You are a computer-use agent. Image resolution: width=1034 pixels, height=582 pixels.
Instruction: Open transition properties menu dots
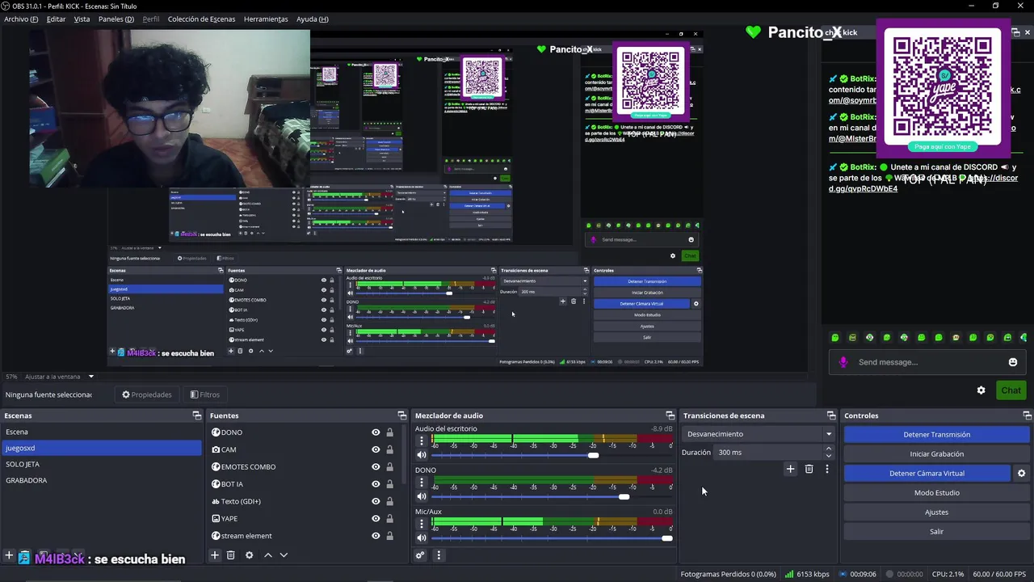(x=826, y=469)
